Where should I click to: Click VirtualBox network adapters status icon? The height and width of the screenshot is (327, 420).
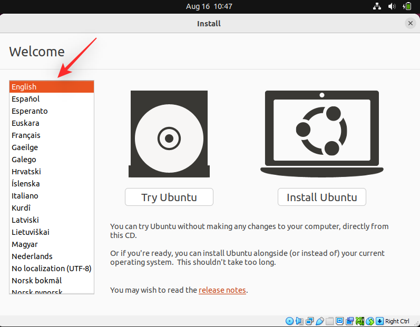point(310,321)
